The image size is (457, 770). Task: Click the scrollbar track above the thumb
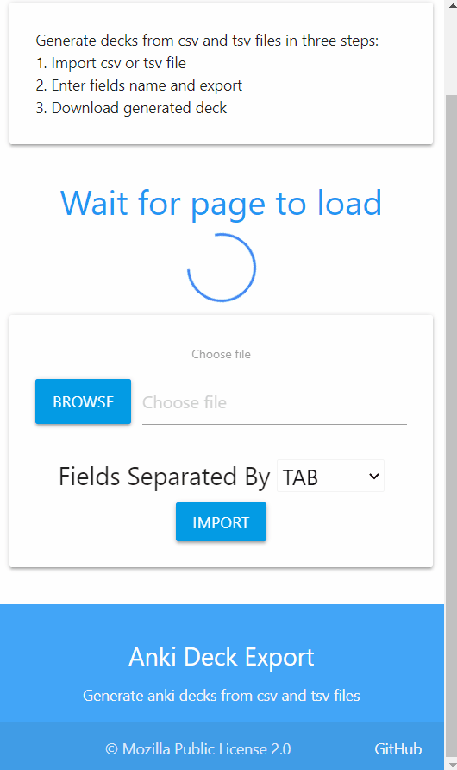[x=451, y=53]
